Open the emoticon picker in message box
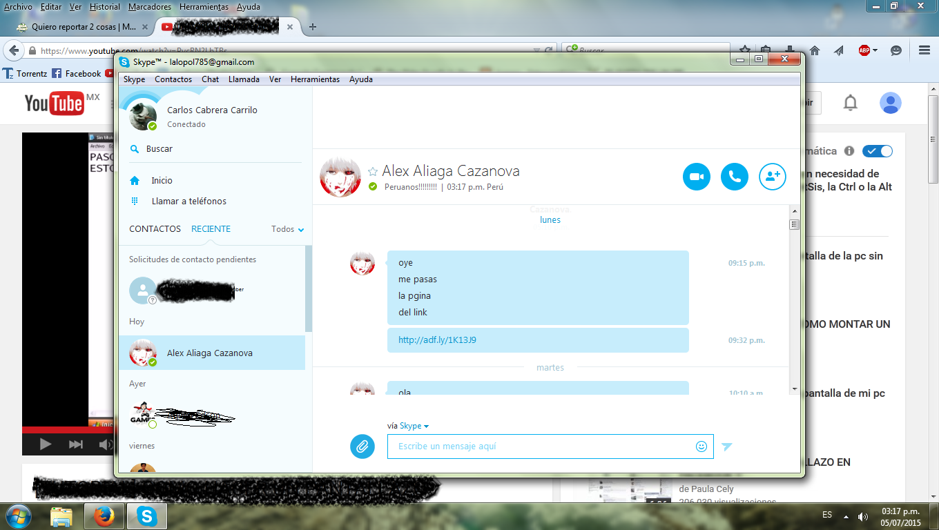This screenshot has height=530, width=939. 701,446
